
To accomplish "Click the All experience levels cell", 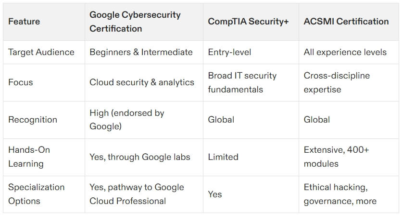I will pos(345,52).
